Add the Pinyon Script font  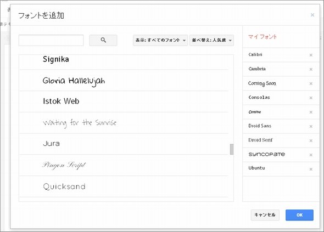[x=124, y=165]
